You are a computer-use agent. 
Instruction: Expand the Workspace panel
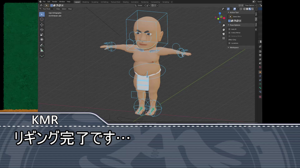pos(228,47)
